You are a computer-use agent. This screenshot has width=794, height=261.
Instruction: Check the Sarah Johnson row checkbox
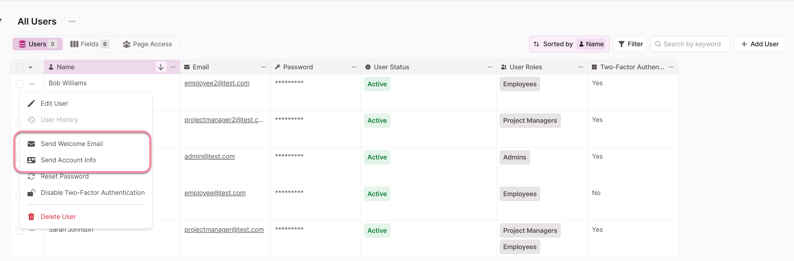(x=20, y=231)
